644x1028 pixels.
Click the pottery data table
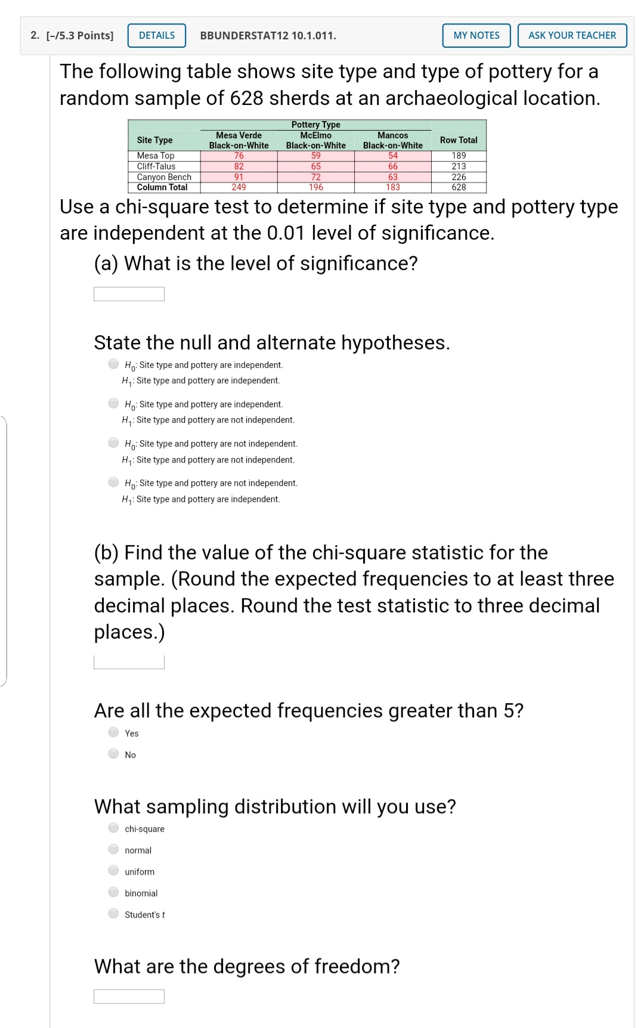click(x=307, y=156)
